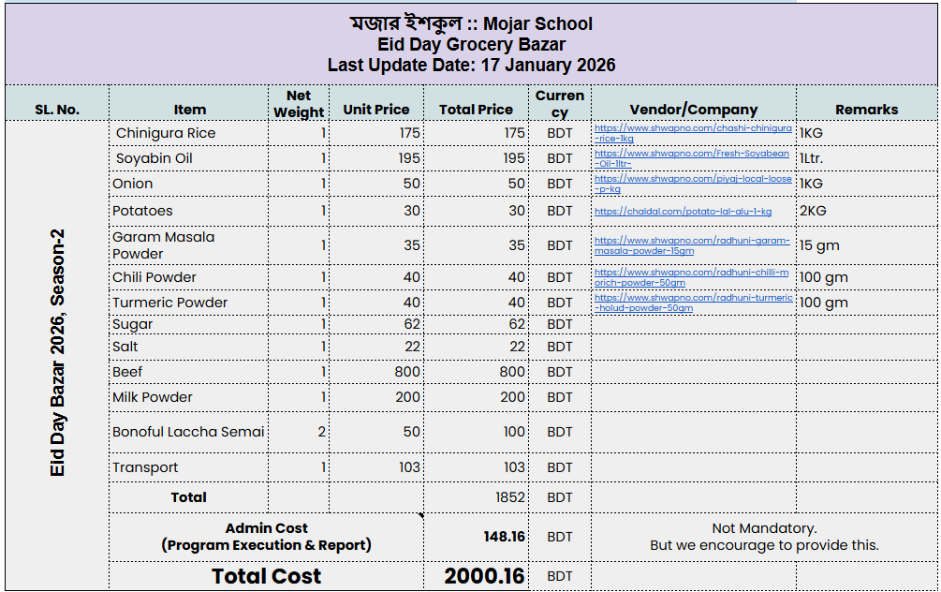Open the Radhuni turmeric holud powder link
The width and height of the screenshot is (941, 592).
pyautogui.click(x=692, y=298)
